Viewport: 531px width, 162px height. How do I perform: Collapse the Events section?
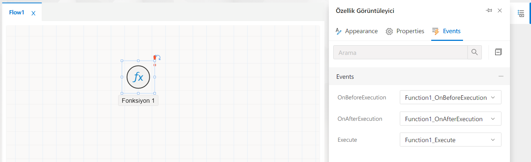501,77
